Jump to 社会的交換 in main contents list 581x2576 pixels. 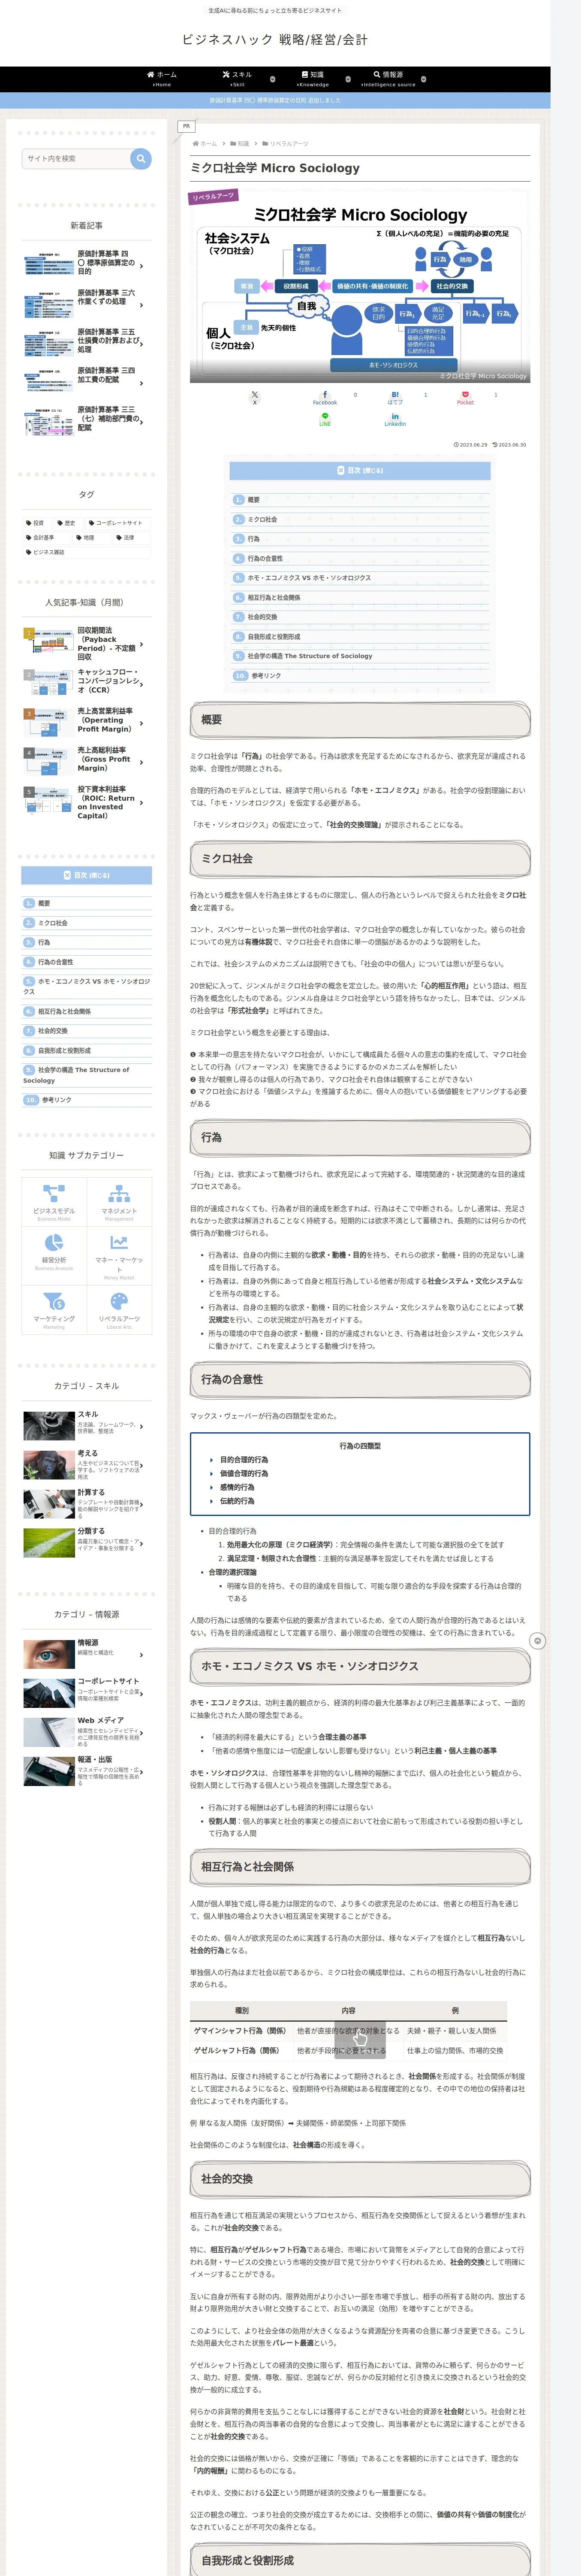[262, 617]
